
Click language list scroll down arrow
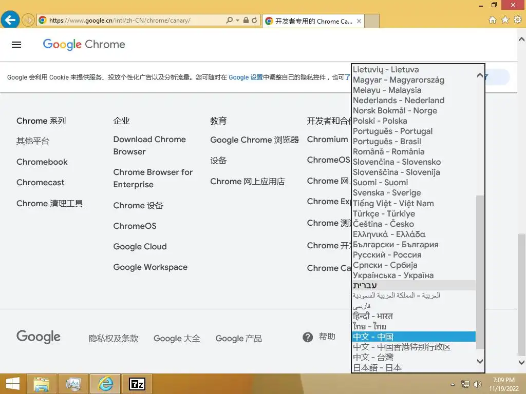pyautogui.click(x=480, y=361)
